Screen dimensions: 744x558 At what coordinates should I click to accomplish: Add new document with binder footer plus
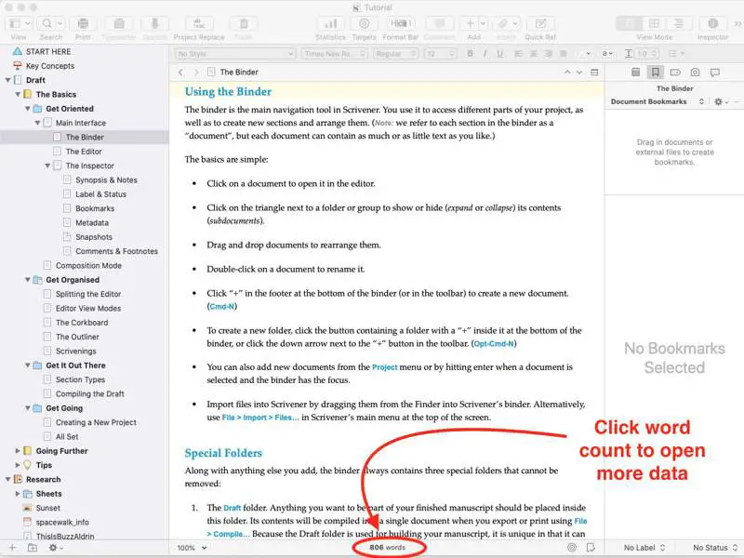[x=12, y=548]
